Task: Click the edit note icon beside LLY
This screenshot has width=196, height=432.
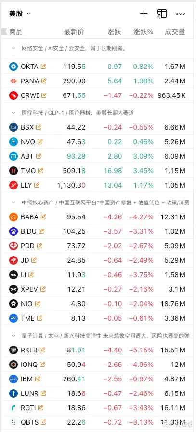Action: click(37, 185)
